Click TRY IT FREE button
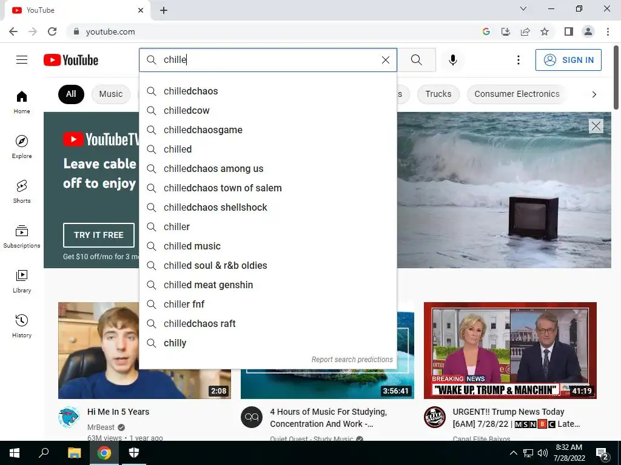The height and width of the screenshot is (465, 621). pyautogui.click(x=99, y=235)
